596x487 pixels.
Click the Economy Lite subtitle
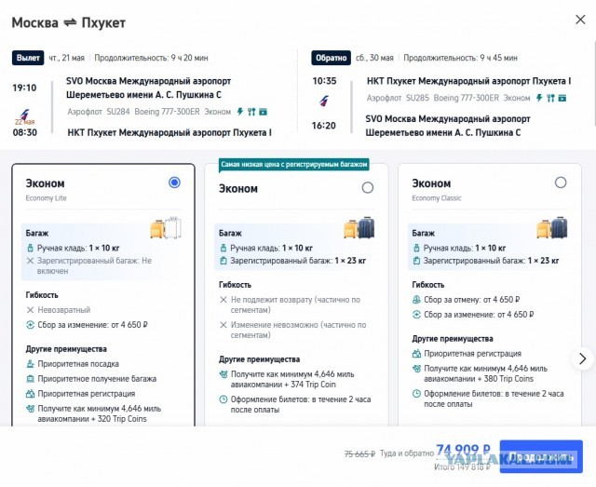point(46,198)
